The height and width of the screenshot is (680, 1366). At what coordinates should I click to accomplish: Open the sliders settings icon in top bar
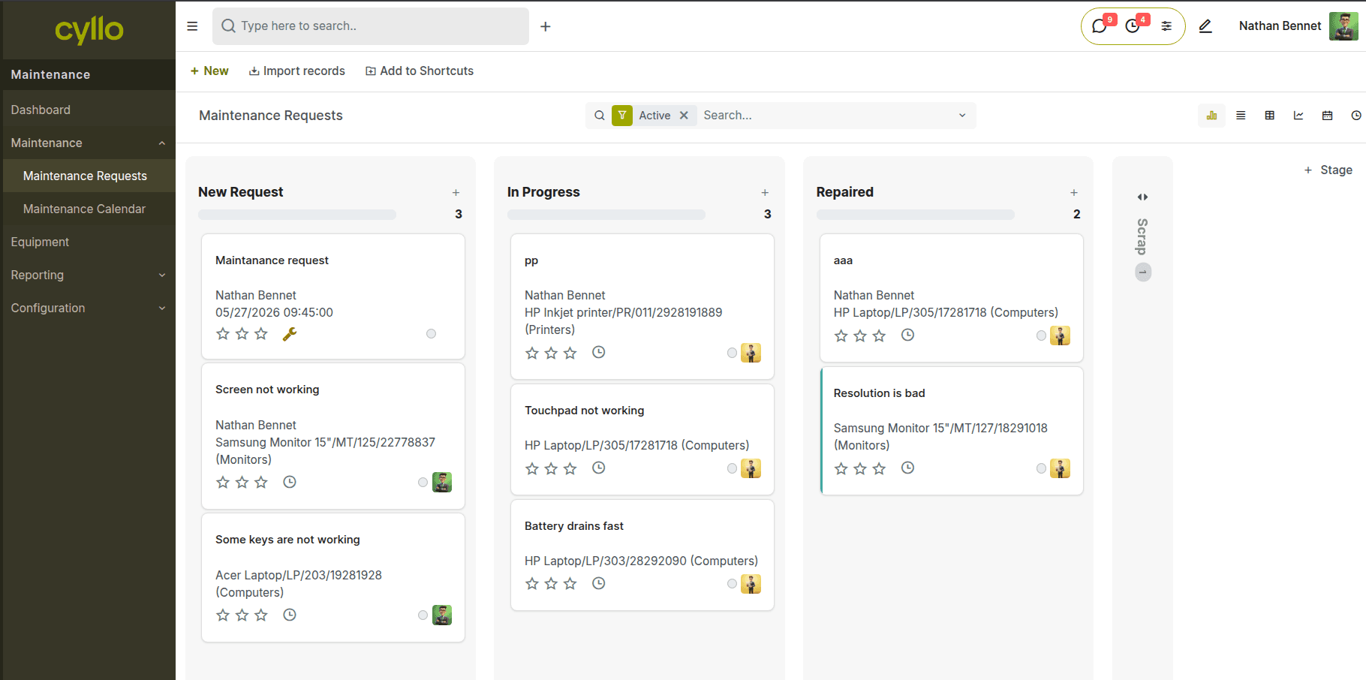(x=1166, y=26)
